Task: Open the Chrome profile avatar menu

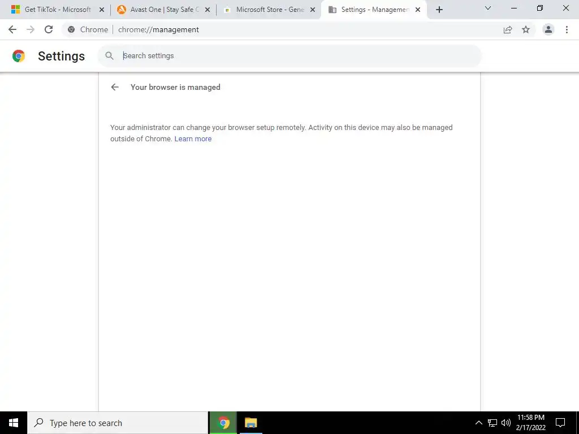Action: [x=548, y=29]
